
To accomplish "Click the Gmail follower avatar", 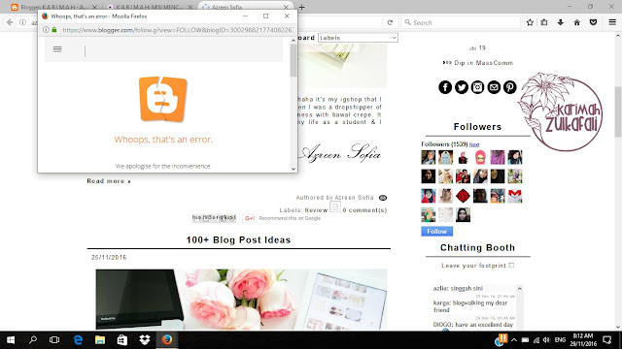I will [515, 196].
